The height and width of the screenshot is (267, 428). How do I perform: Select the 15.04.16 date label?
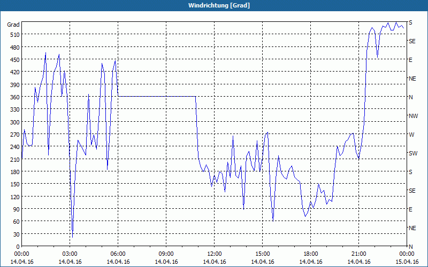tap(407, 262)
